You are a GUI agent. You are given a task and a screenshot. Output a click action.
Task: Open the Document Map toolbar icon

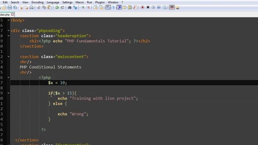(x=130, y=7)
